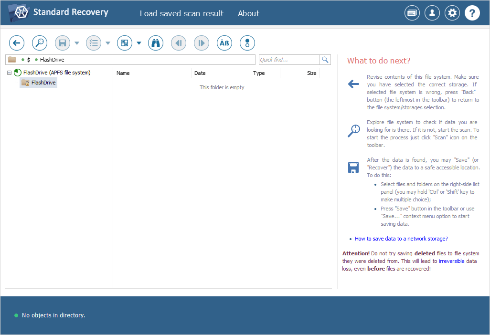The image size is (490, 335).
Task: Open dropdown arrow next to Save icon
Action: 77,43
